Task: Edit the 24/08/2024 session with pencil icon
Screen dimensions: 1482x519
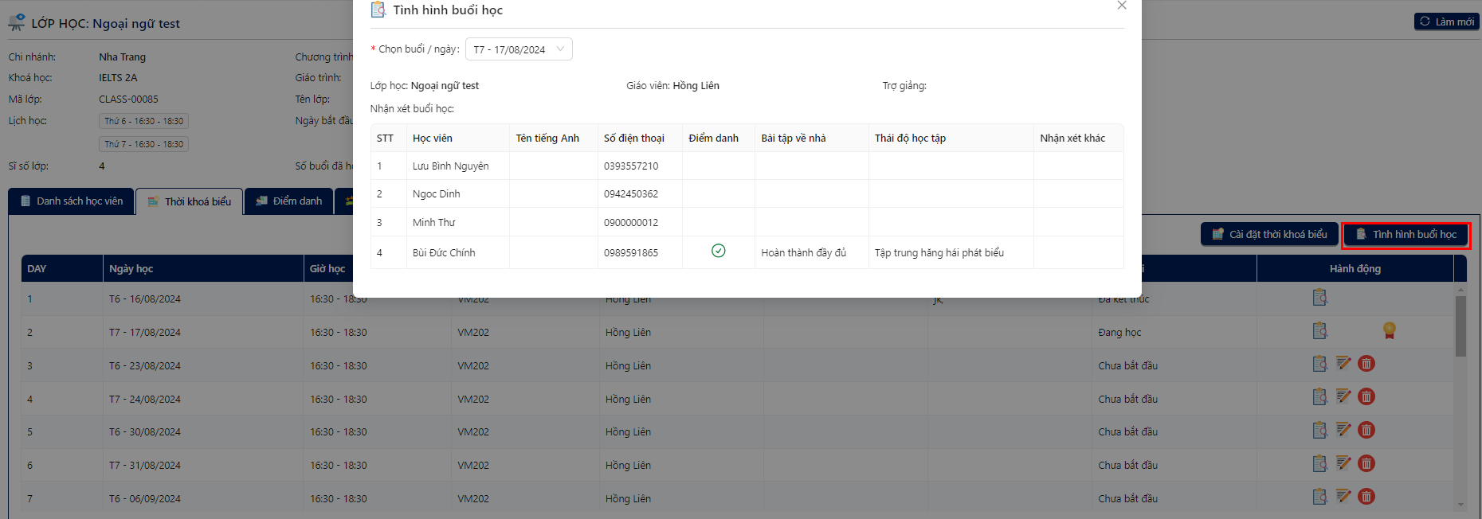Action: 1343,396
